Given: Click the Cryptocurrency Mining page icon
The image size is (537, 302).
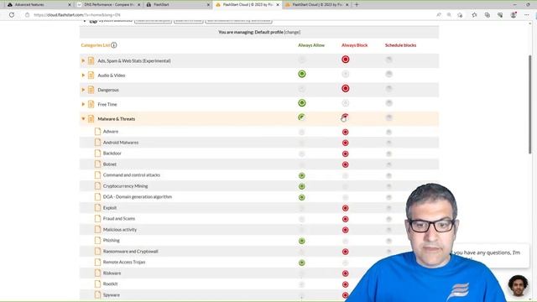Looking at the screenshot, I should point(97,186).
